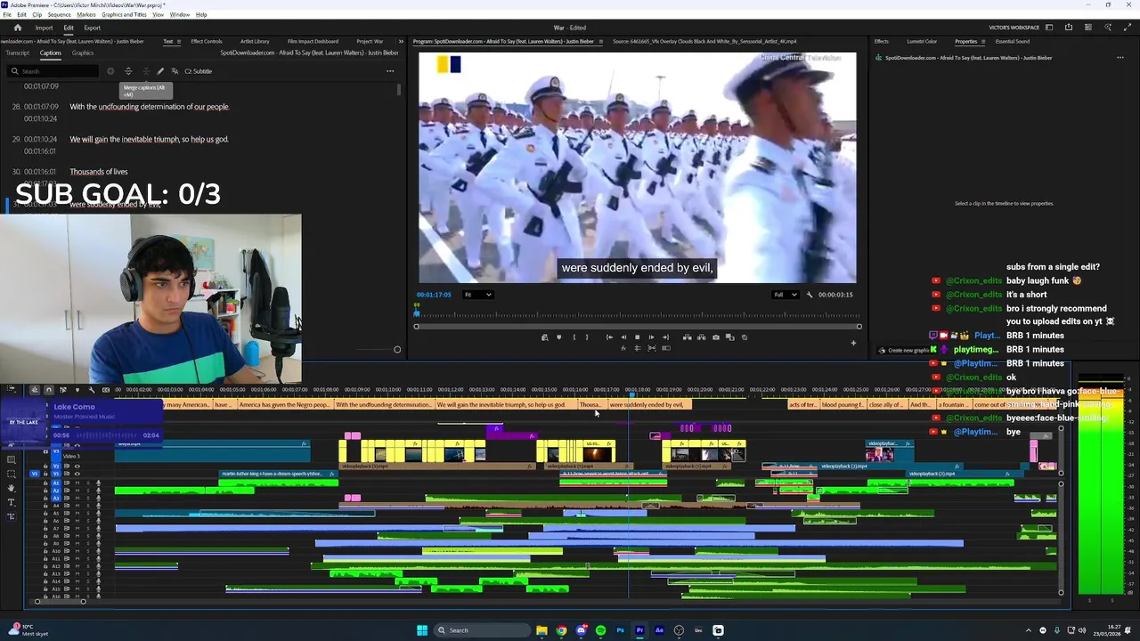The width and height of the screenshot is (1140, 641).
Task: Click Go to Out point button
Action: 666,337
